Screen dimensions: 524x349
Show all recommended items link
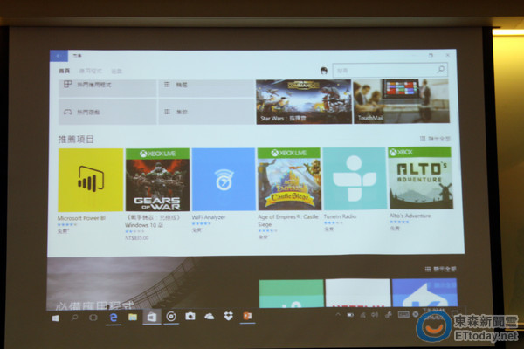(x=435, y=139)
